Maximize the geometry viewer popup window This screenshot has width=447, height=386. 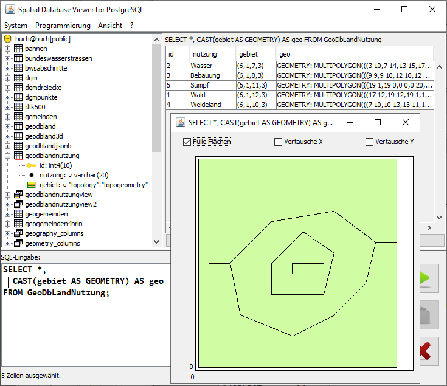click(378, 123)
